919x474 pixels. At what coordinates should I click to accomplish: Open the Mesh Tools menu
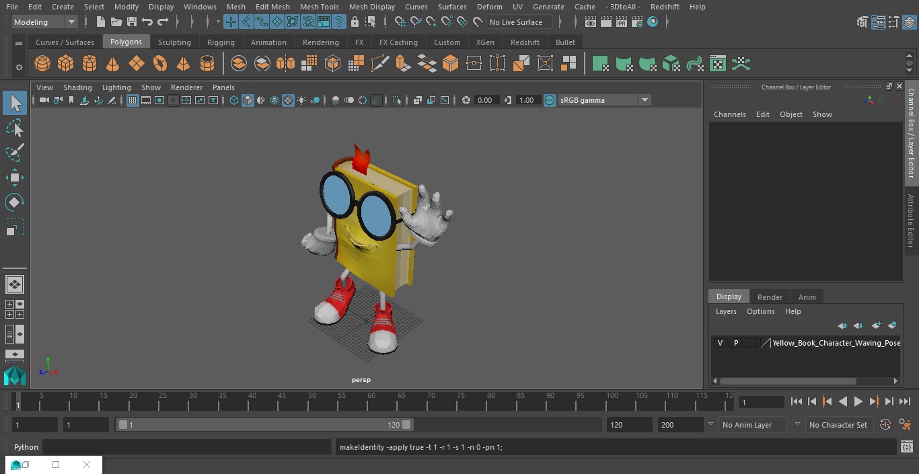[x=319, y=7]
